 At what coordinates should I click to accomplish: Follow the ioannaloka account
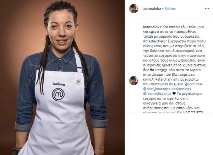pos(170,9)
